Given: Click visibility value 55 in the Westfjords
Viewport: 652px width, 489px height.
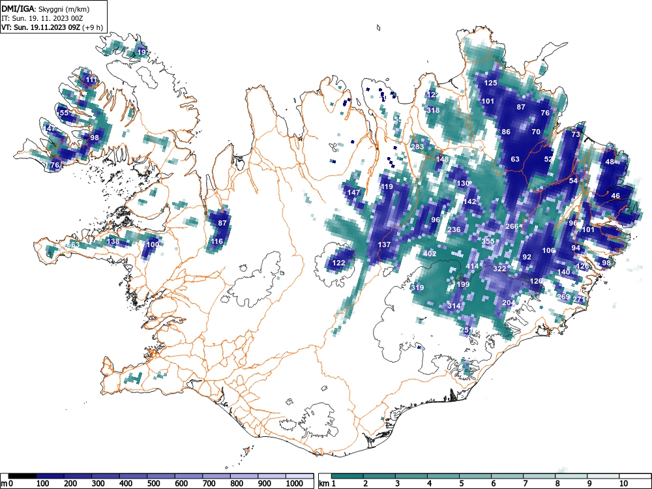Looking at the screenshot, I should tap(64, 113).
